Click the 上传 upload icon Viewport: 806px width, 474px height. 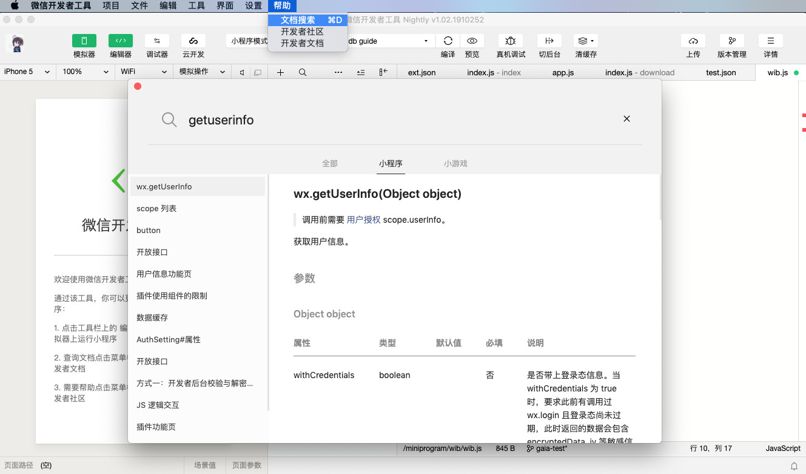[693, 41]
